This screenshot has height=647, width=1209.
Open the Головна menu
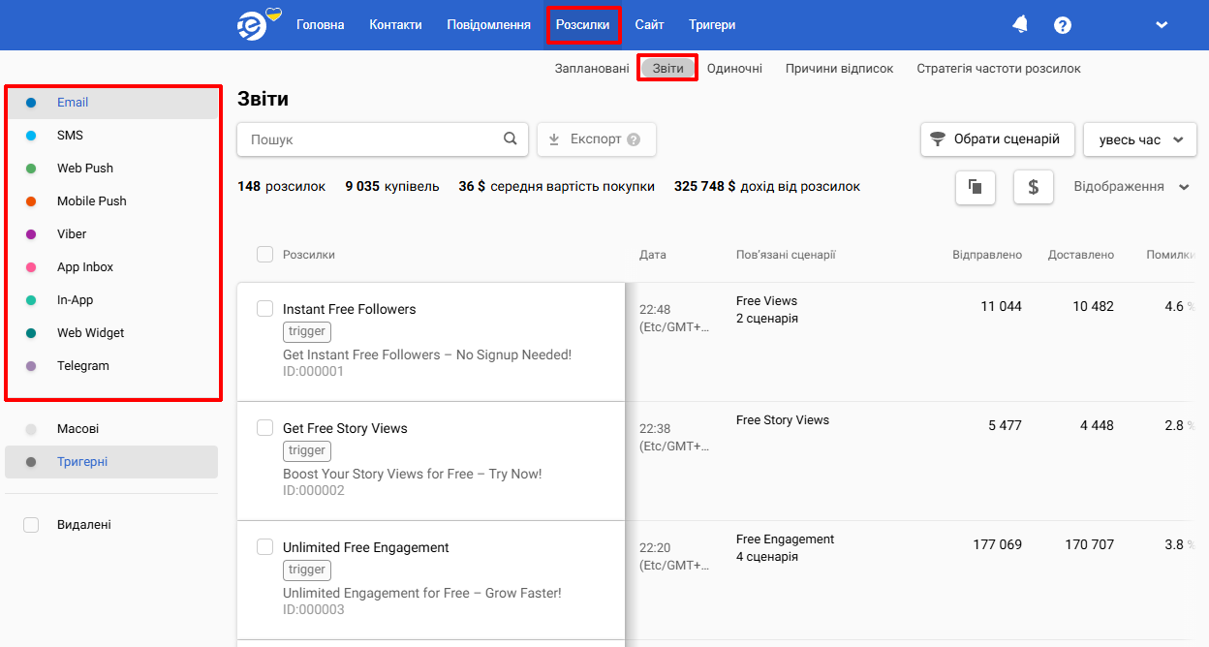click(321, 25)
